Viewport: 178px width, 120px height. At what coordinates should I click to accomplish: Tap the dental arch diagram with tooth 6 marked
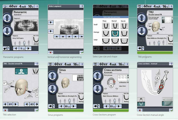(x=111, y=82)
